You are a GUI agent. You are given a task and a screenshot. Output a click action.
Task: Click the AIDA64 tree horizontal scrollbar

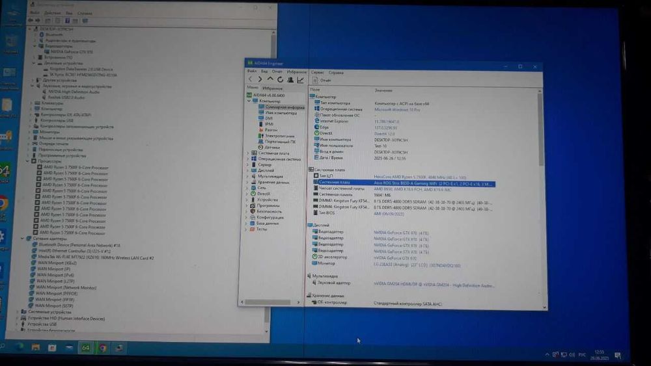268,302
